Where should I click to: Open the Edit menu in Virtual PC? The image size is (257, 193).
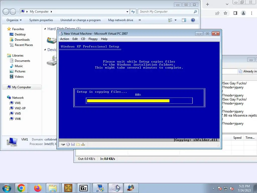coord(75,39)
